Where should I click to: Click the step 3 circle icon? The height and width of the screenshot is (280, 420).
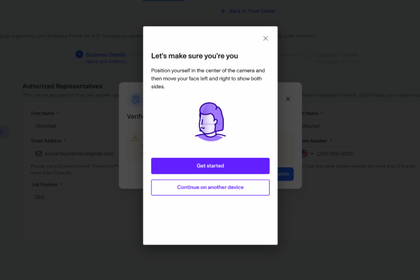(309, 54)
